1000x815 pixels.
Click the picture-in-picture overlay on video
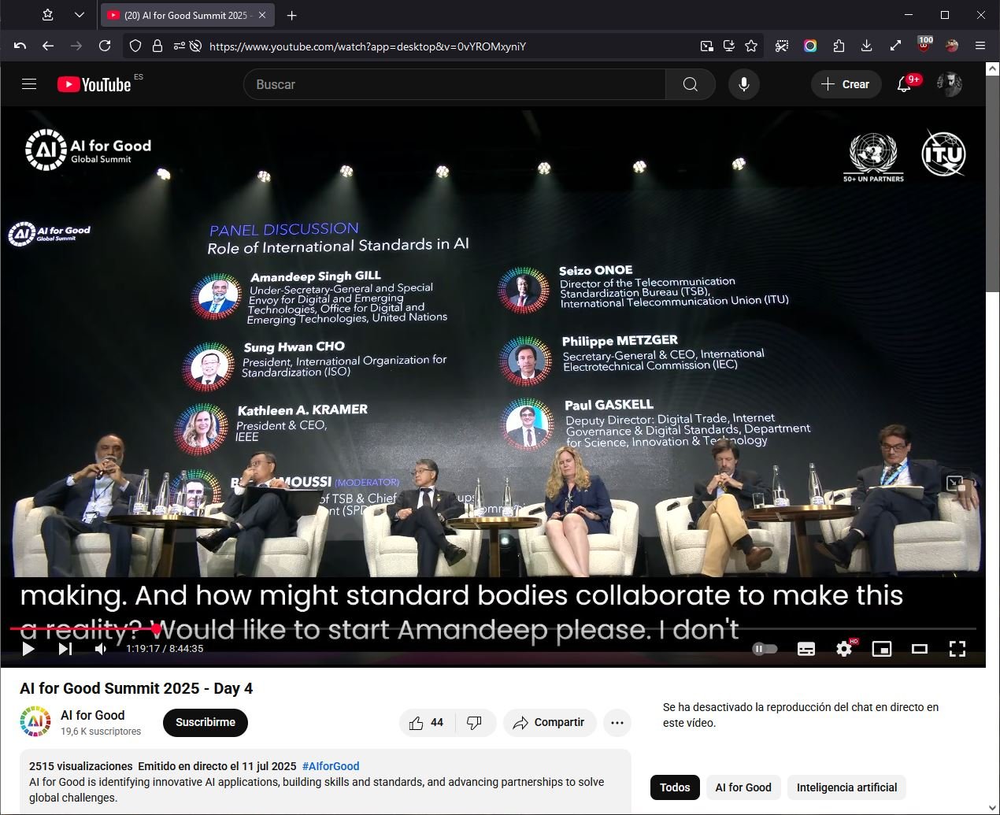(955, 483)
